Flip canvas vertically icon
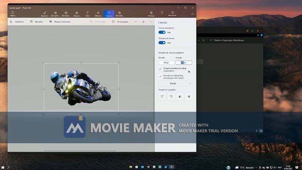This screenshot has width=302, height=170. pos(189,96)
